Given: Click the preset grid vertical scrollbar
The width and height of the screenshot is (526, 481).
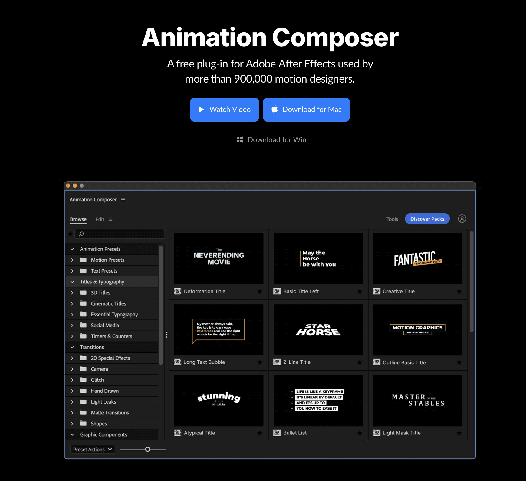Looking at the screenshot, I should (x=472, y=281).
